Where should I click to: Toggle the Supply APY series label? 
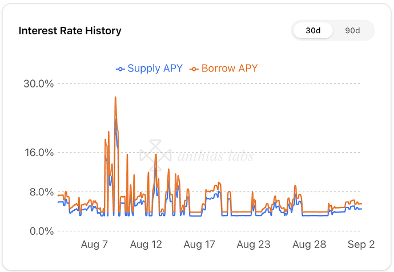[155, 69]
